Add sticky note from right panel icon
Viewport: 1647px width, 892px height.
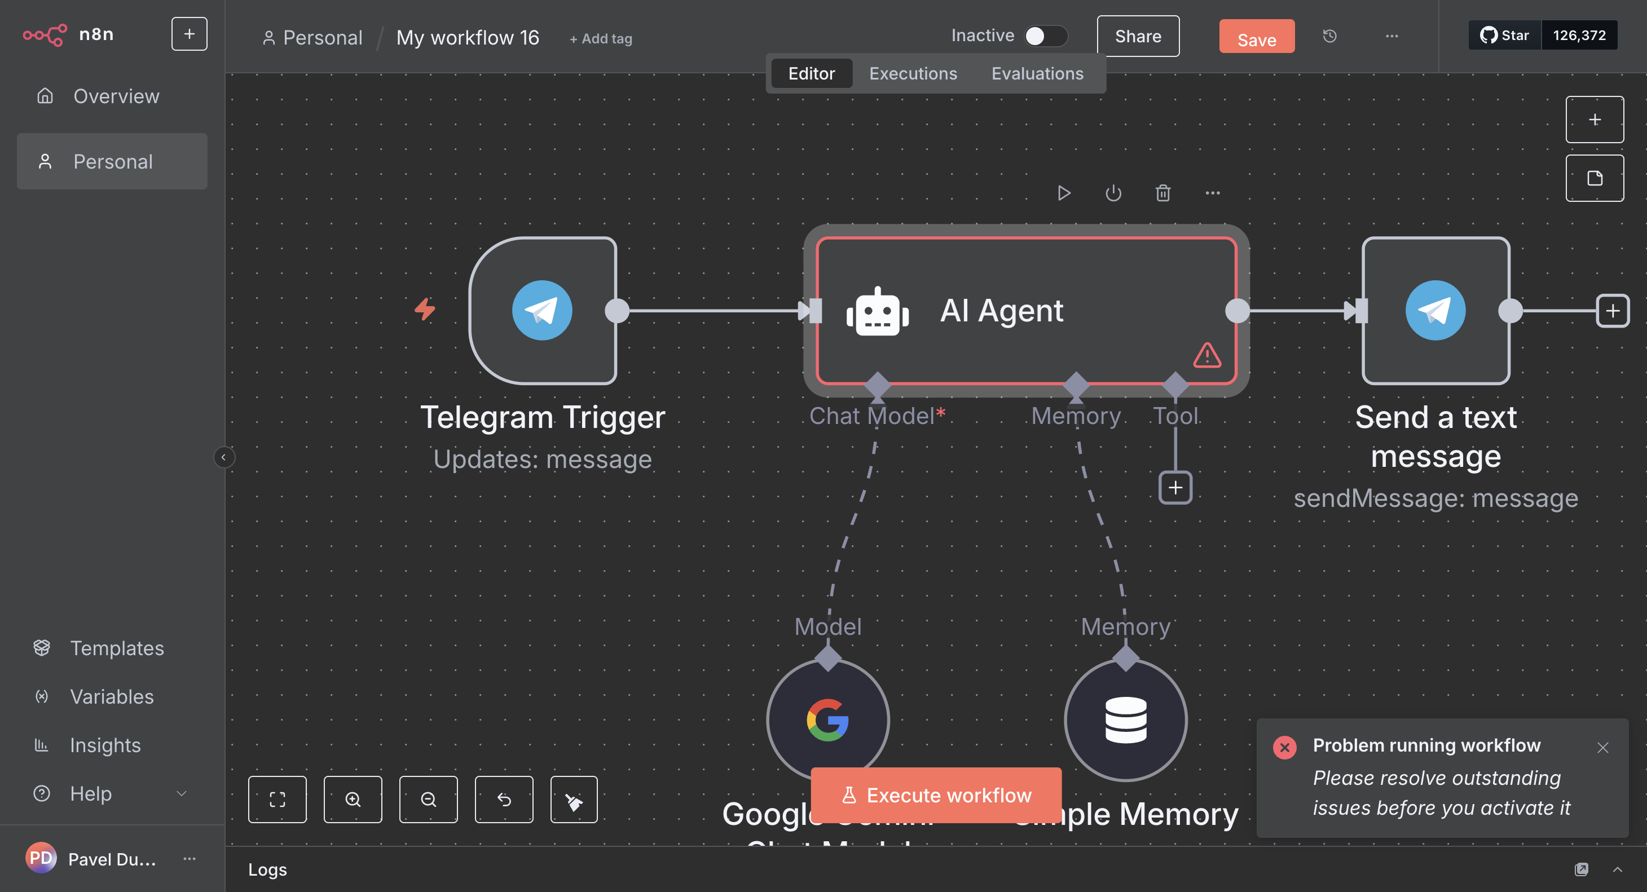(x=1595, y=178)
